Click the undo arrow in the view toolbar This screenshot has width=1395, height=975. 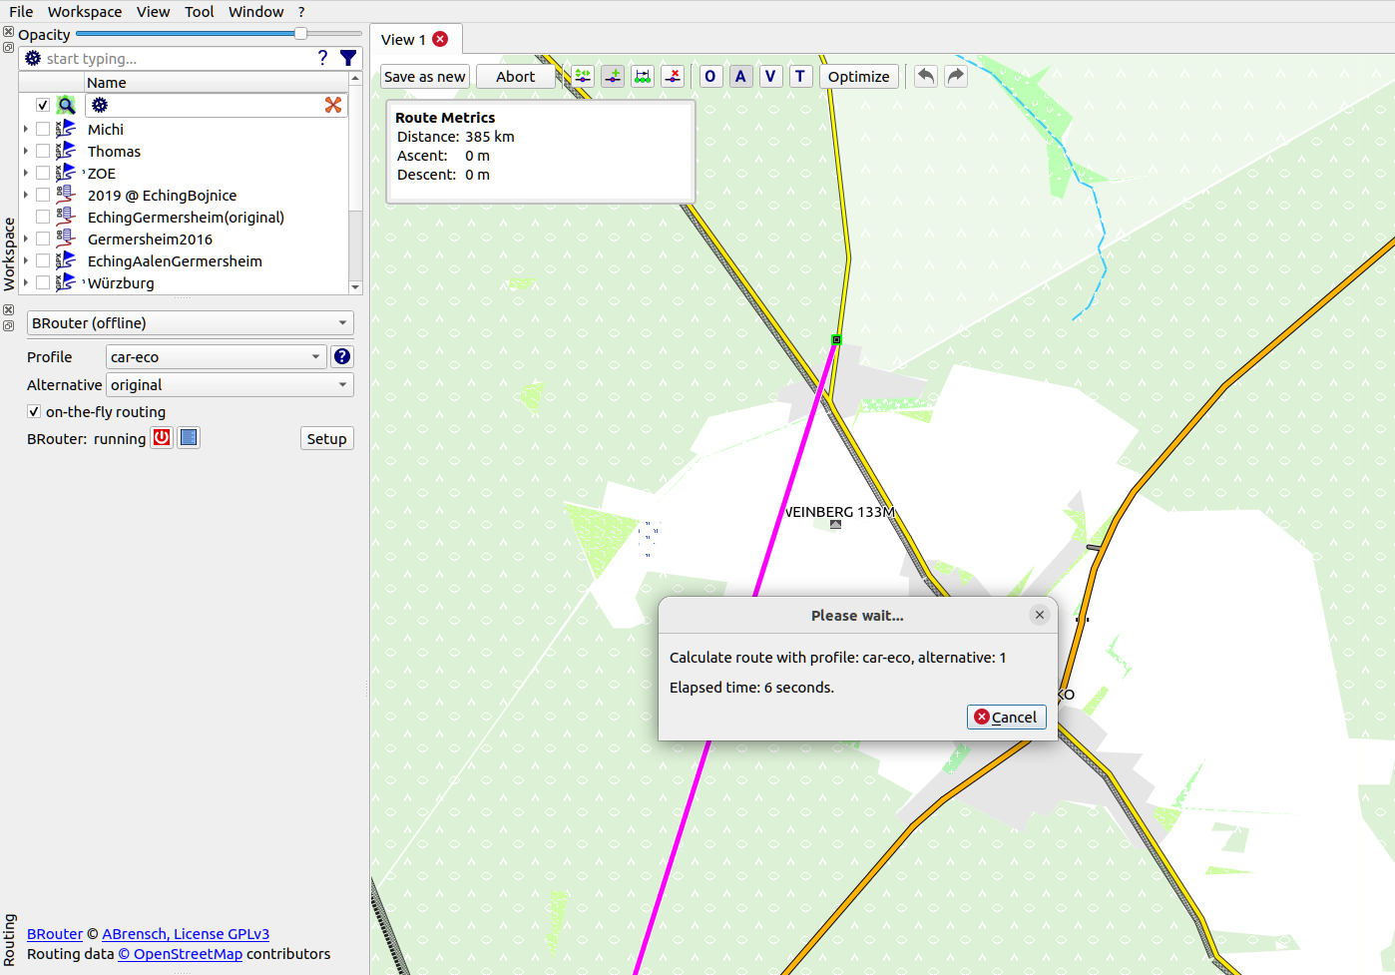[x=924, y=76]
